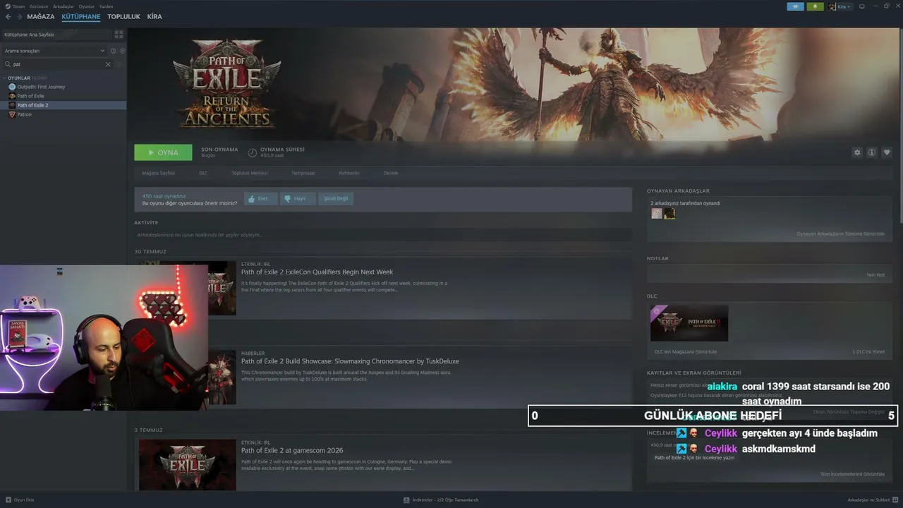
Task: Open the KİRA profile tab
Action: [x=154, y=16]
